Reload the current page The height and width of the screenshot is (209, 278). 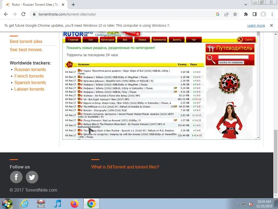23,14
